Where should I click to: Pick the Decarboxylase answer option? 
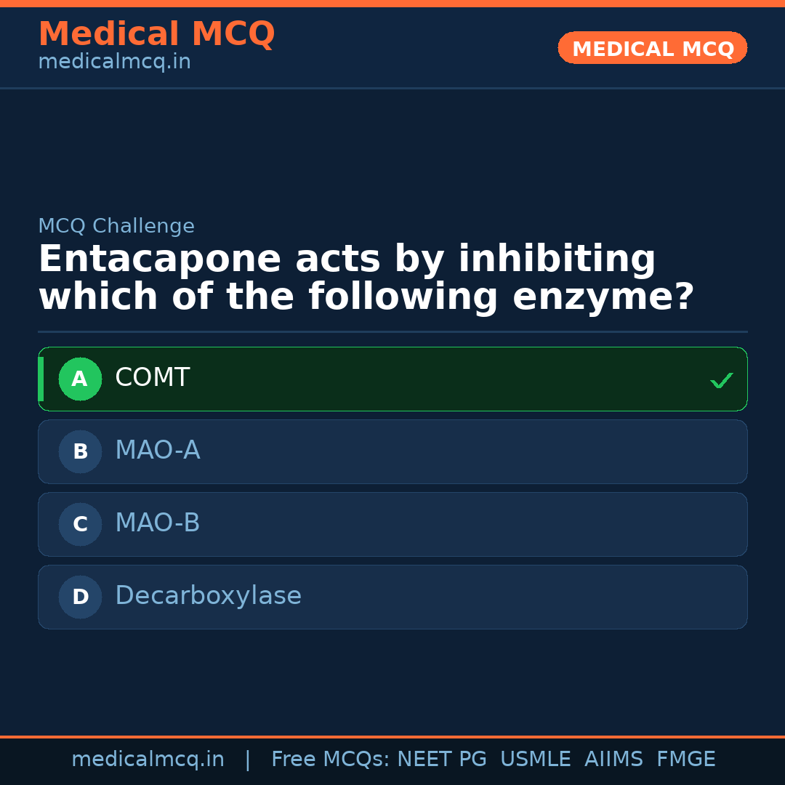[208, 596]
